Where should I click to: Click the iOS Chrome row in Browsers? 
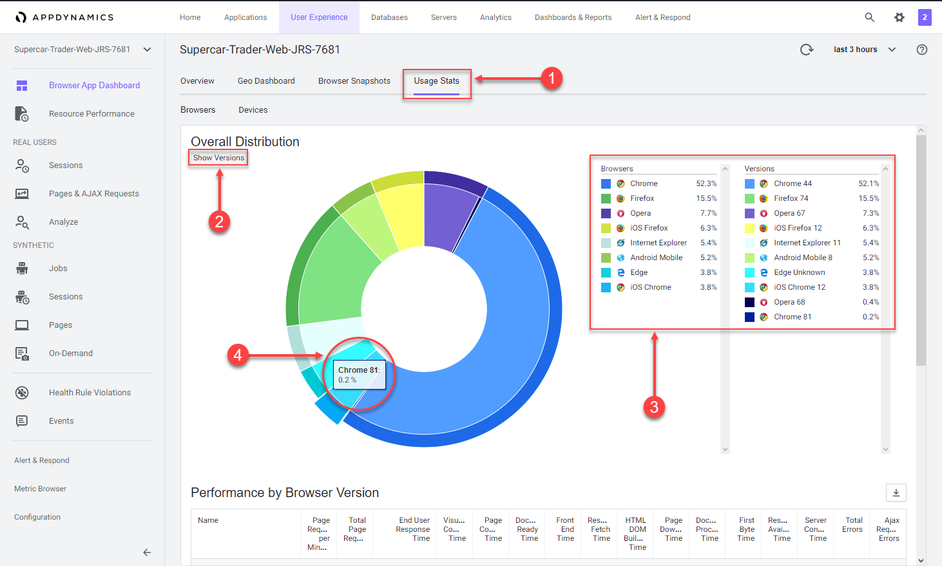pos(658,287)
